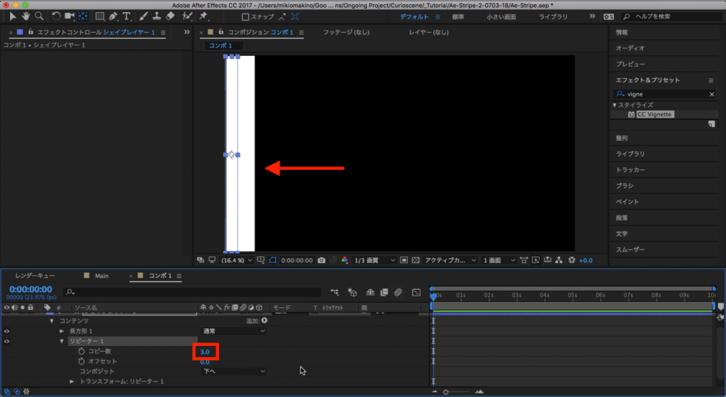Screen dimensions: 726x397
Task: Click the snapshot camera icon in viewer
Action: [x=322, y=260]
